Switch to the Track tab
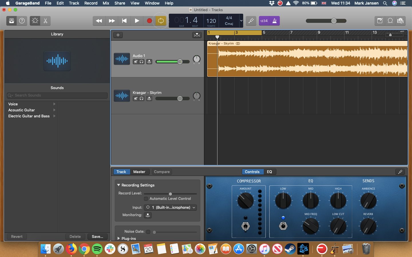The height and width of the screenshot is (257, 412). tap(121, 172)
